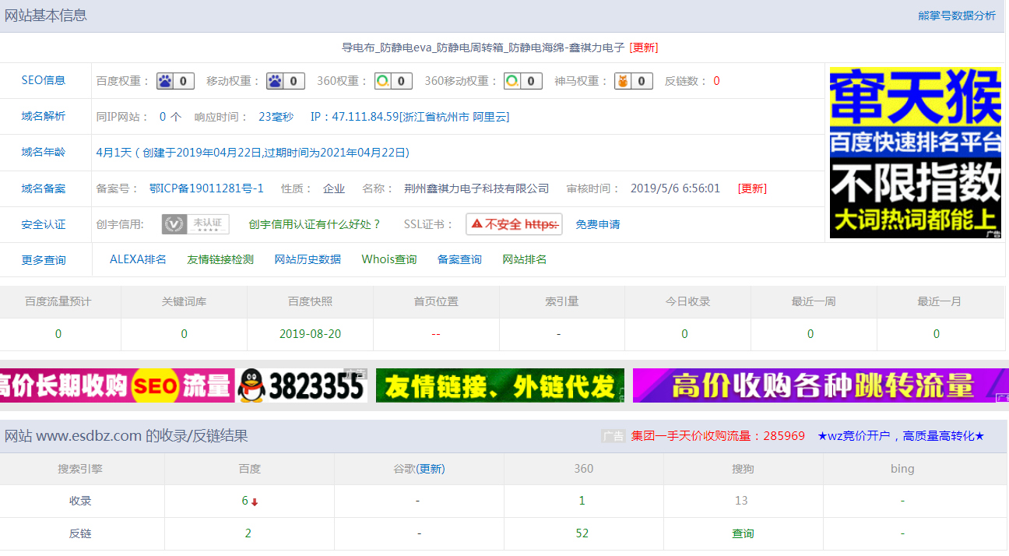The width and height of the screenshot is (1009, 556).
Task: Open the 友情链接、外链代发 banner
Action: coord(500,385)
